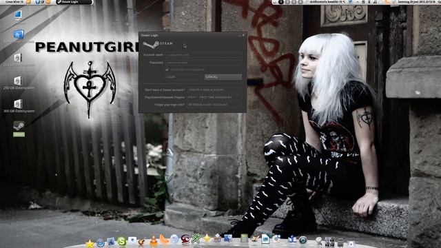441x248 pixels.
Task: Click the weather indicator in top panel
Action: (x=327, y=2)
